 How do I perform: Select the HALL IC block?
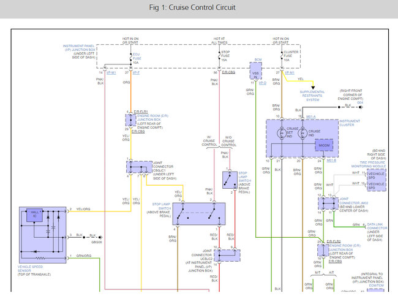[x=35, y=215]
